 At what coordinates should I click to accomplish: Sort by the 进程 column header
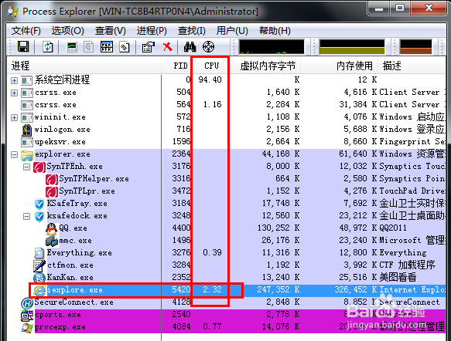pyautogui.click(x=84, y=66)
